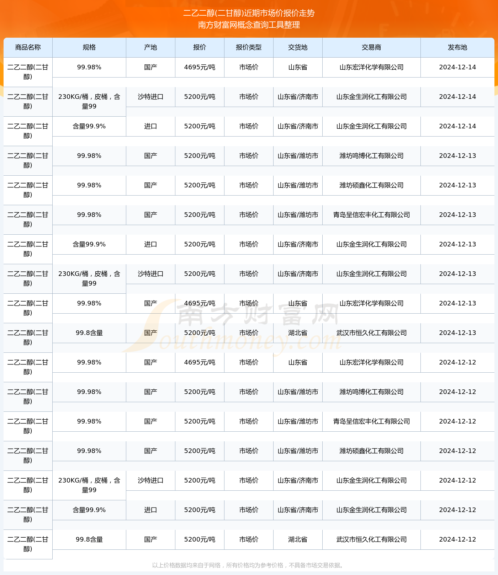This screenshot has height=575, width=498.
Task: Click '沙特进口' in the 2024-12-13 row
Action: (x=151, y=274)
